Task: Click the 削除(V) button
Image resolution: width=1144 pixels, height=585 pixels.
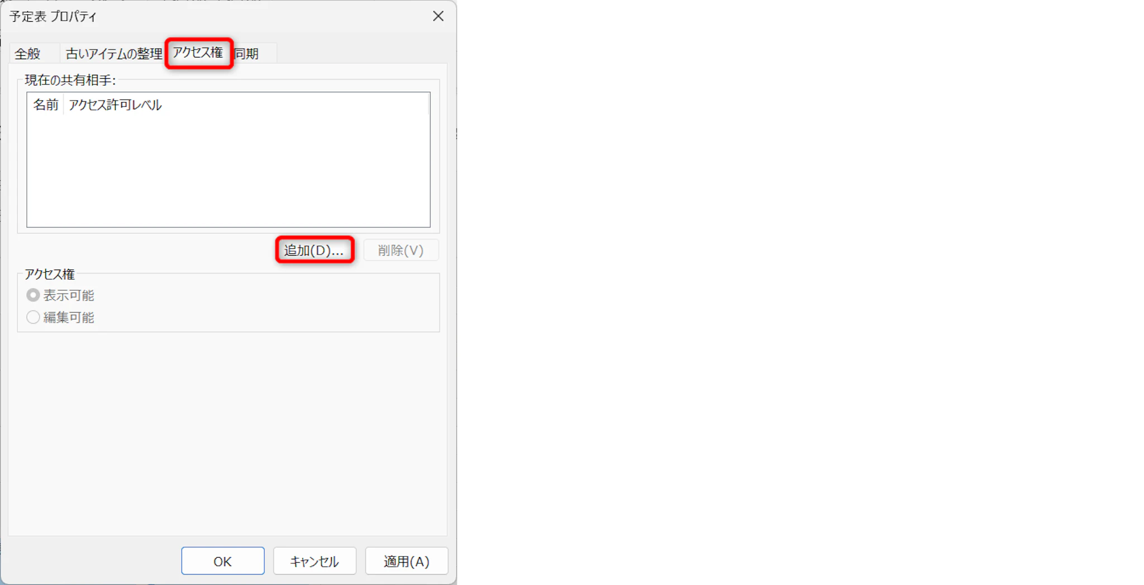Action: [x=401, y=250]
